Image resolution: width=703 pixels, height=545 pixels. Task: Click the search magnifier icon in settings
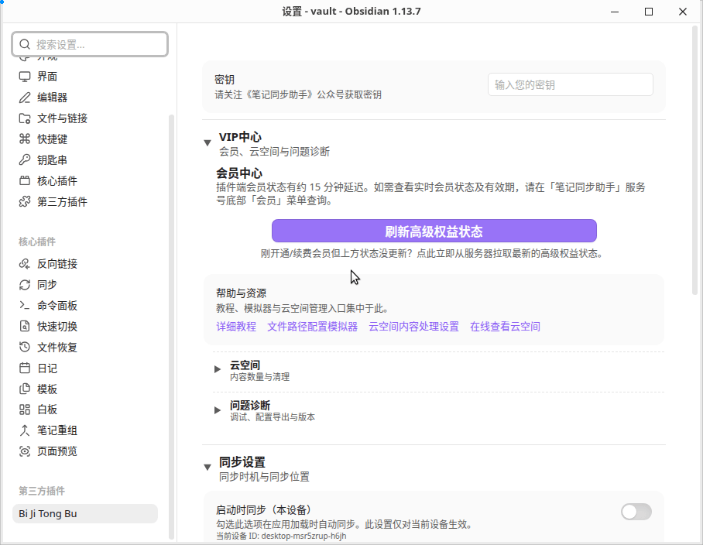(x=25, y=44)
